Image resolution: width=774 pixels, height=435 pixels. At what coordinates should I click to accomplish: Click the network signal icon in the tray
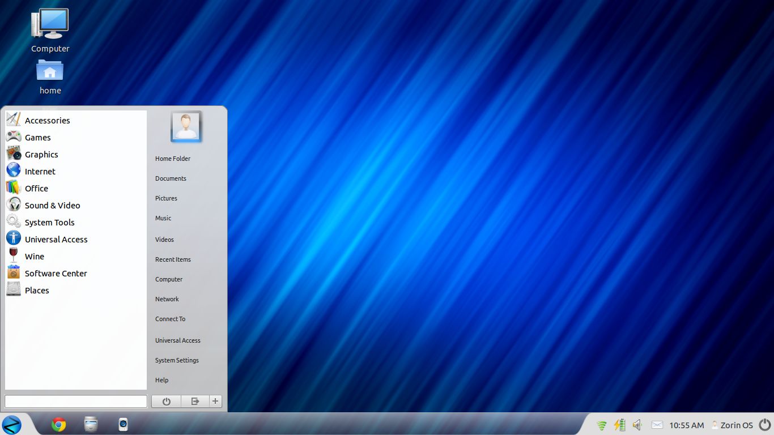(601, 424)
